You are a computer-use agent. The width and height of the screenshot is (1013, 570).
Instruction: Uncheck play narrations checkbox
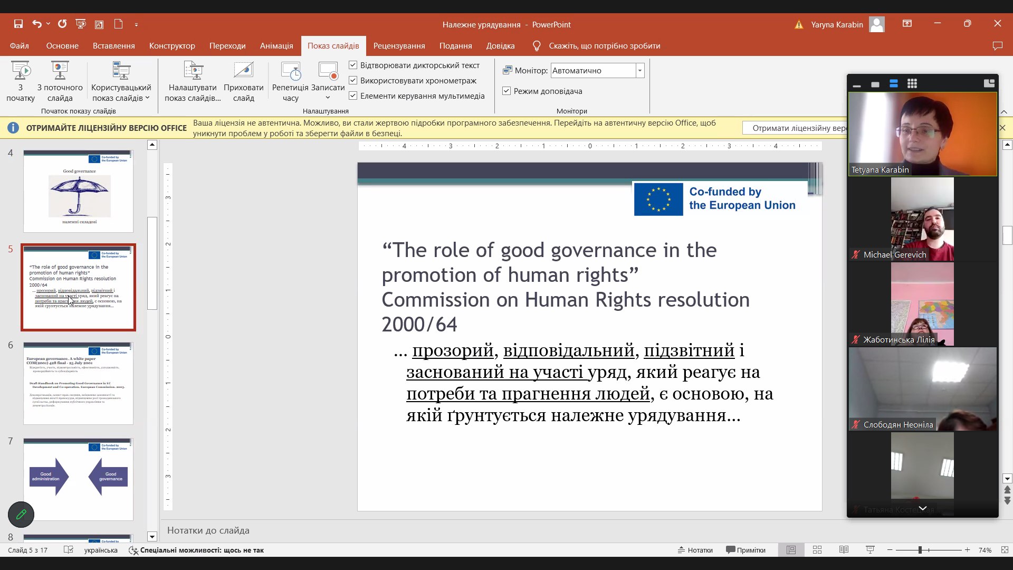pos(353,65)
